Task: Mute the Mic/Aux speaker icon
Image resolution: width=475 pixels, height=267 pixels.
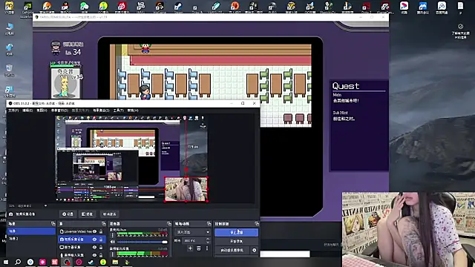Action: 113,242
